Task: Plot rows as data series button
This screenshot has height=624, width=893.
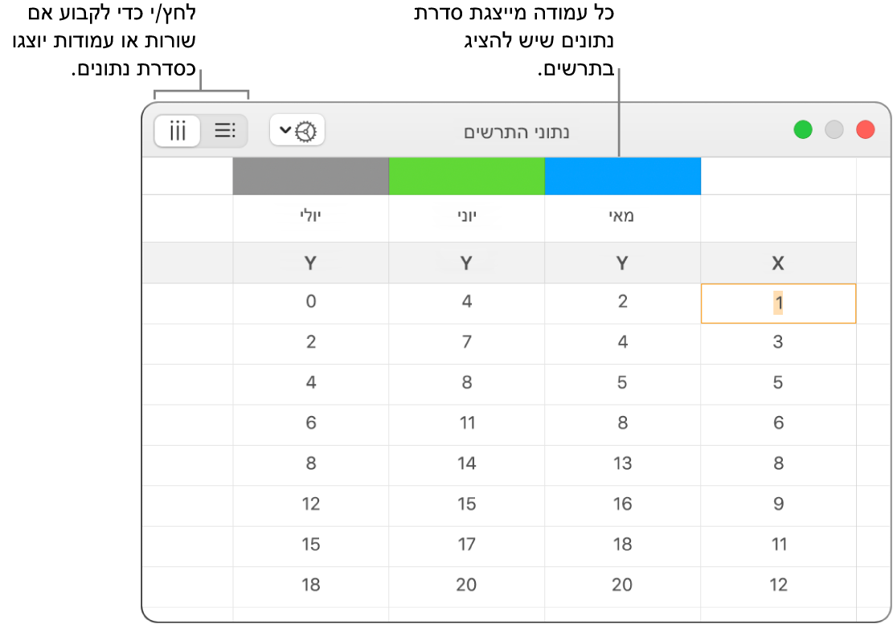Action: coord(224,130)
